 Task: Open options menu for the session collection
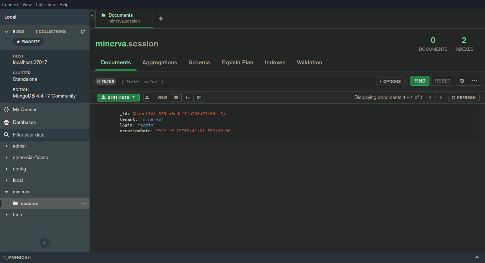pyautogui.click(x=83, y=203)
